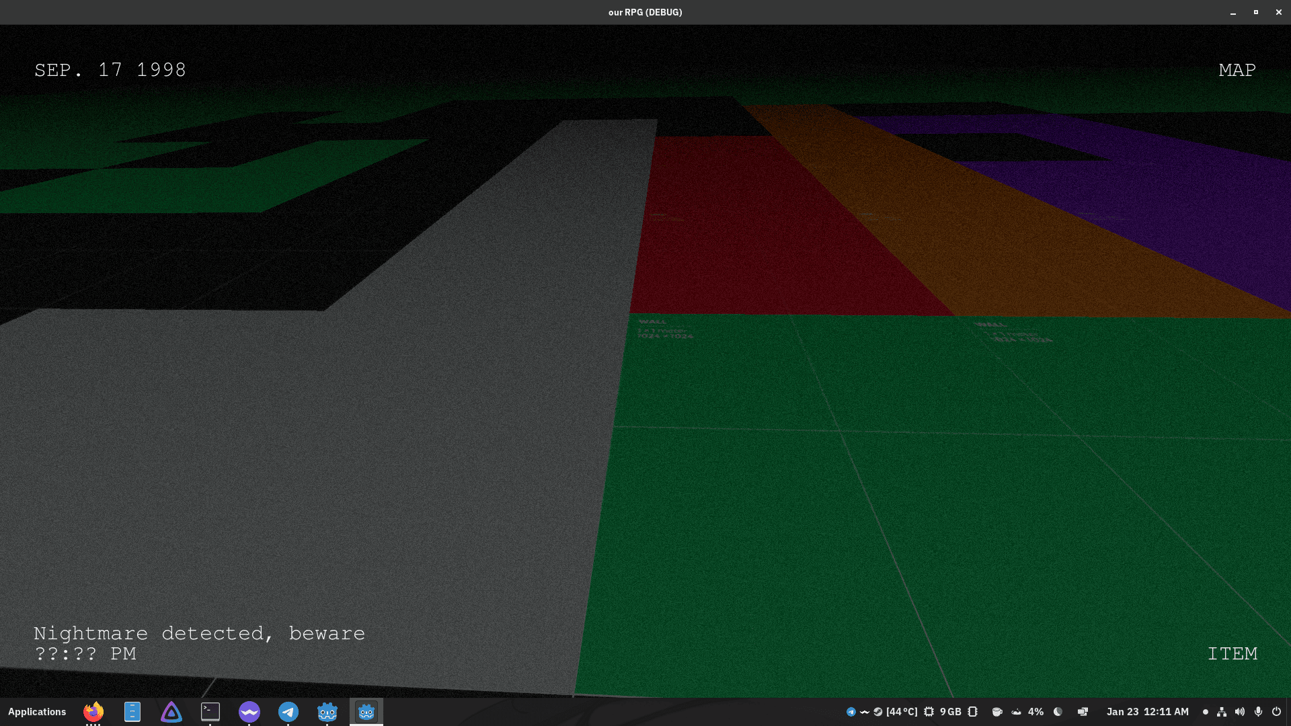The width and height of the screenshot is (1291, 726).
Task: Open the blue file manager icon
Action: [x=132, y=711]
